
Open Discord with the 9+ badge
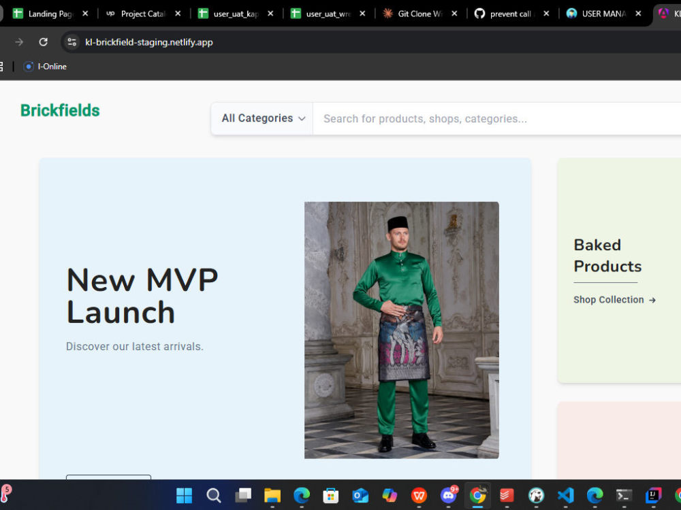click(448, 495)
